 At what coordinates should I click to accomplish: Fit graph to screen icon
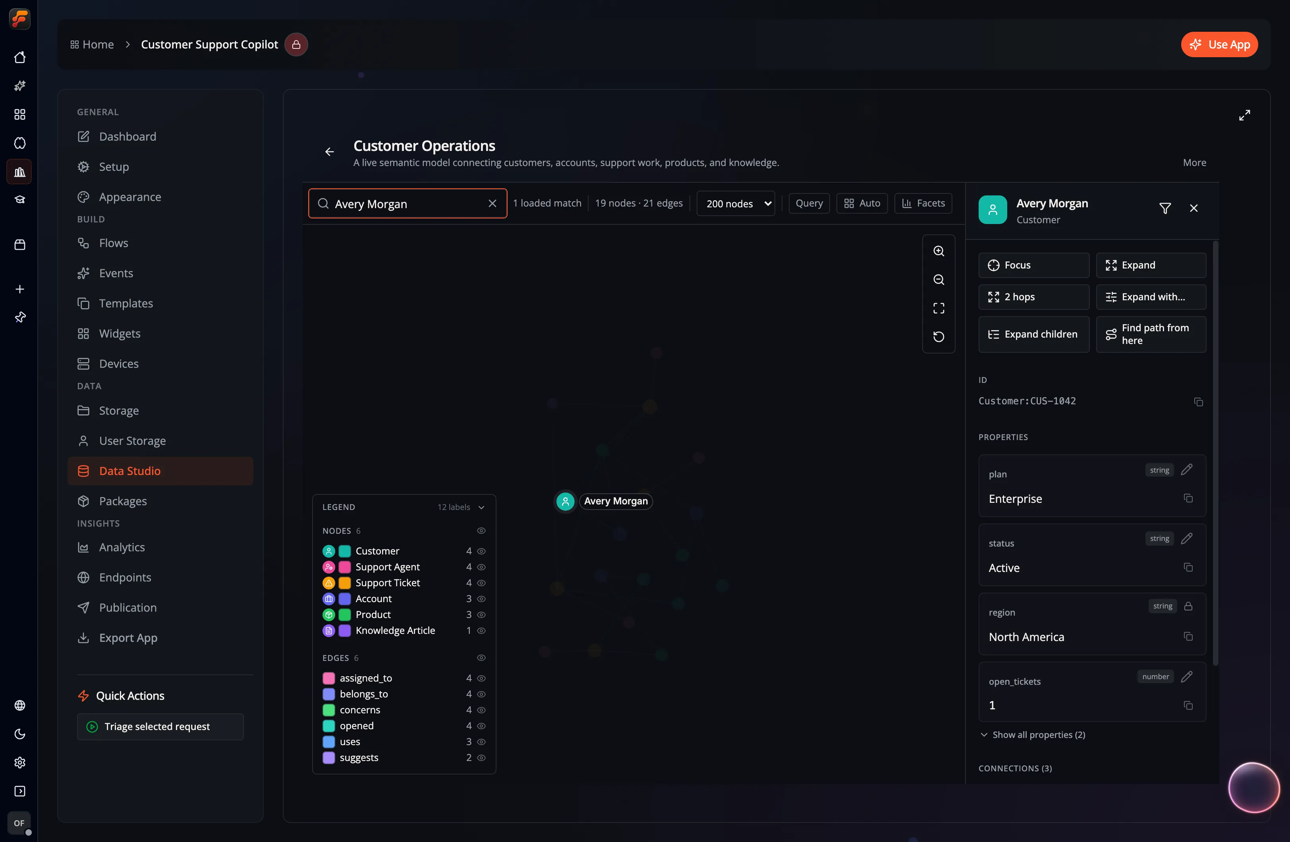coord(938,308)
